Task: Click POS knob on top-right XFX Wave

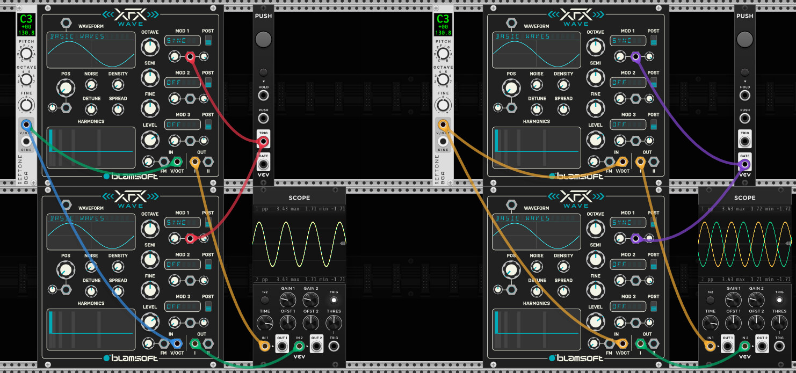Action: click(x=511, y=88)
